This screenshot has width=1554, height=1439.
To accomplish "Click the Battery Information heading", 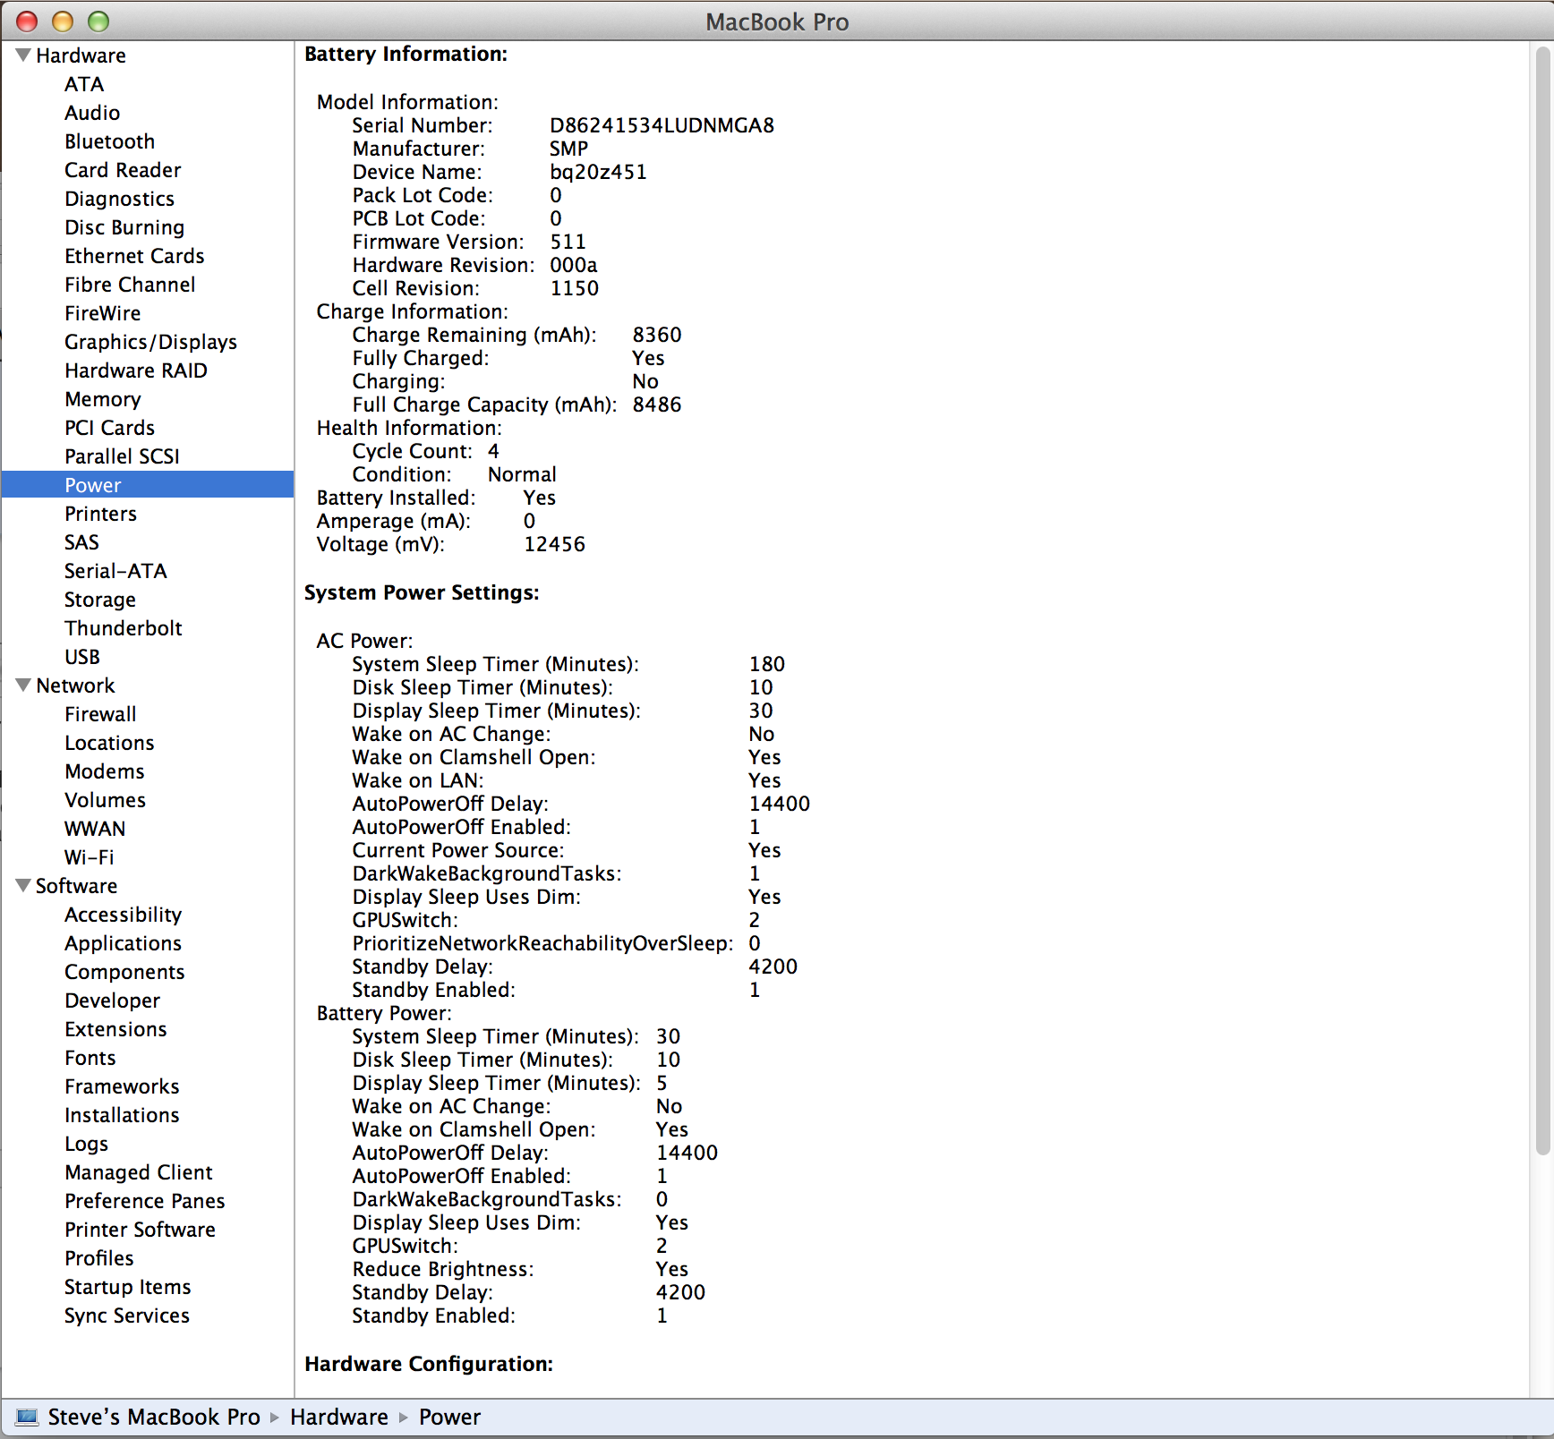I will [x=406, y=54].
